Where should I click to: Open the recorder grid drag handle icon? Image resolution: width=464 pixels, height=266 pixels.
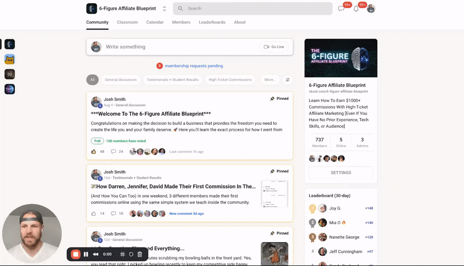pos(122,254)
